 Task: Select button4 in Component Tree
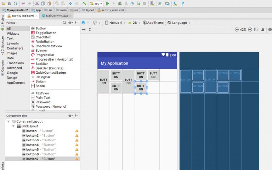[42, 145]
